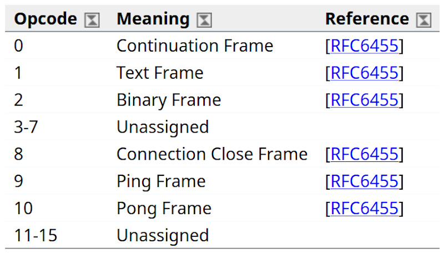Click the Binary Frame meaning cell
The height and width of the screenshot is (254, 444).
pos(169,100)
